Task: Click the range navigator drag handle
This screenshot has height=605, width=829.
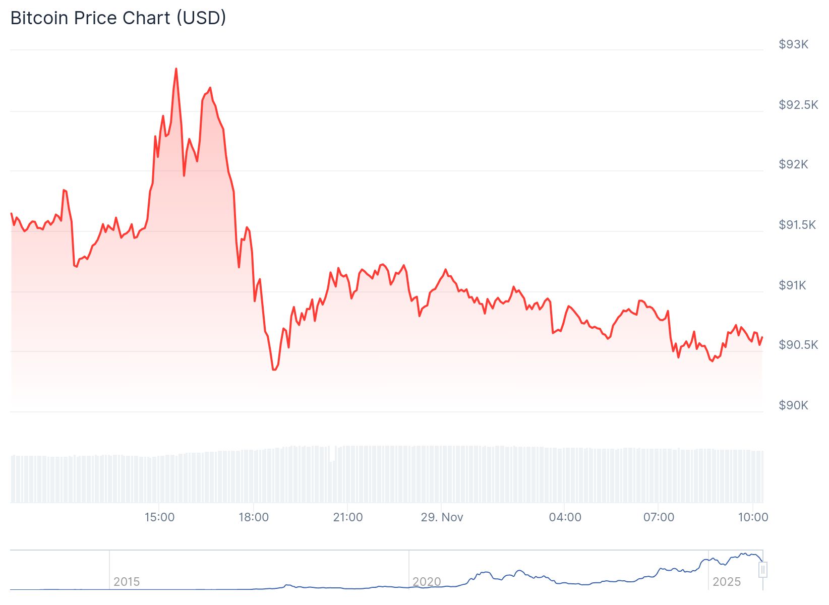Action: tap(763, 570)
